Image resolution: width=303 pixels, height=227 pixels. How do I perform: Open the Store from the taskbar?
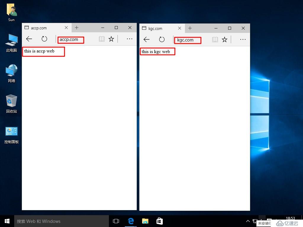coord(159,221)
